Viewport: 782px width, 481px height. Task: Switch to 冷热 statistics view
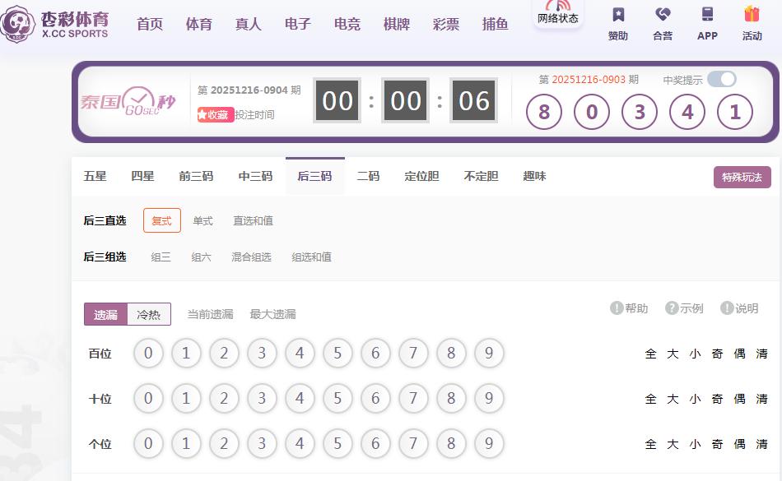(x=149, y=314)
